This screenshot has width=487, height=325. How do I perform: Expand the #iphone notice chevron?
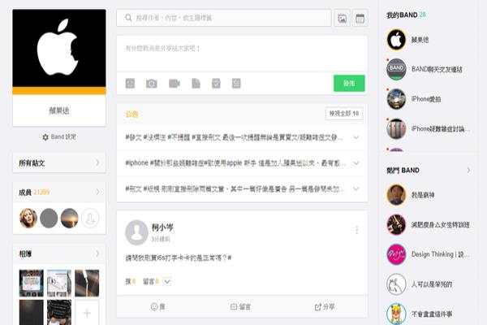[356, 163]
